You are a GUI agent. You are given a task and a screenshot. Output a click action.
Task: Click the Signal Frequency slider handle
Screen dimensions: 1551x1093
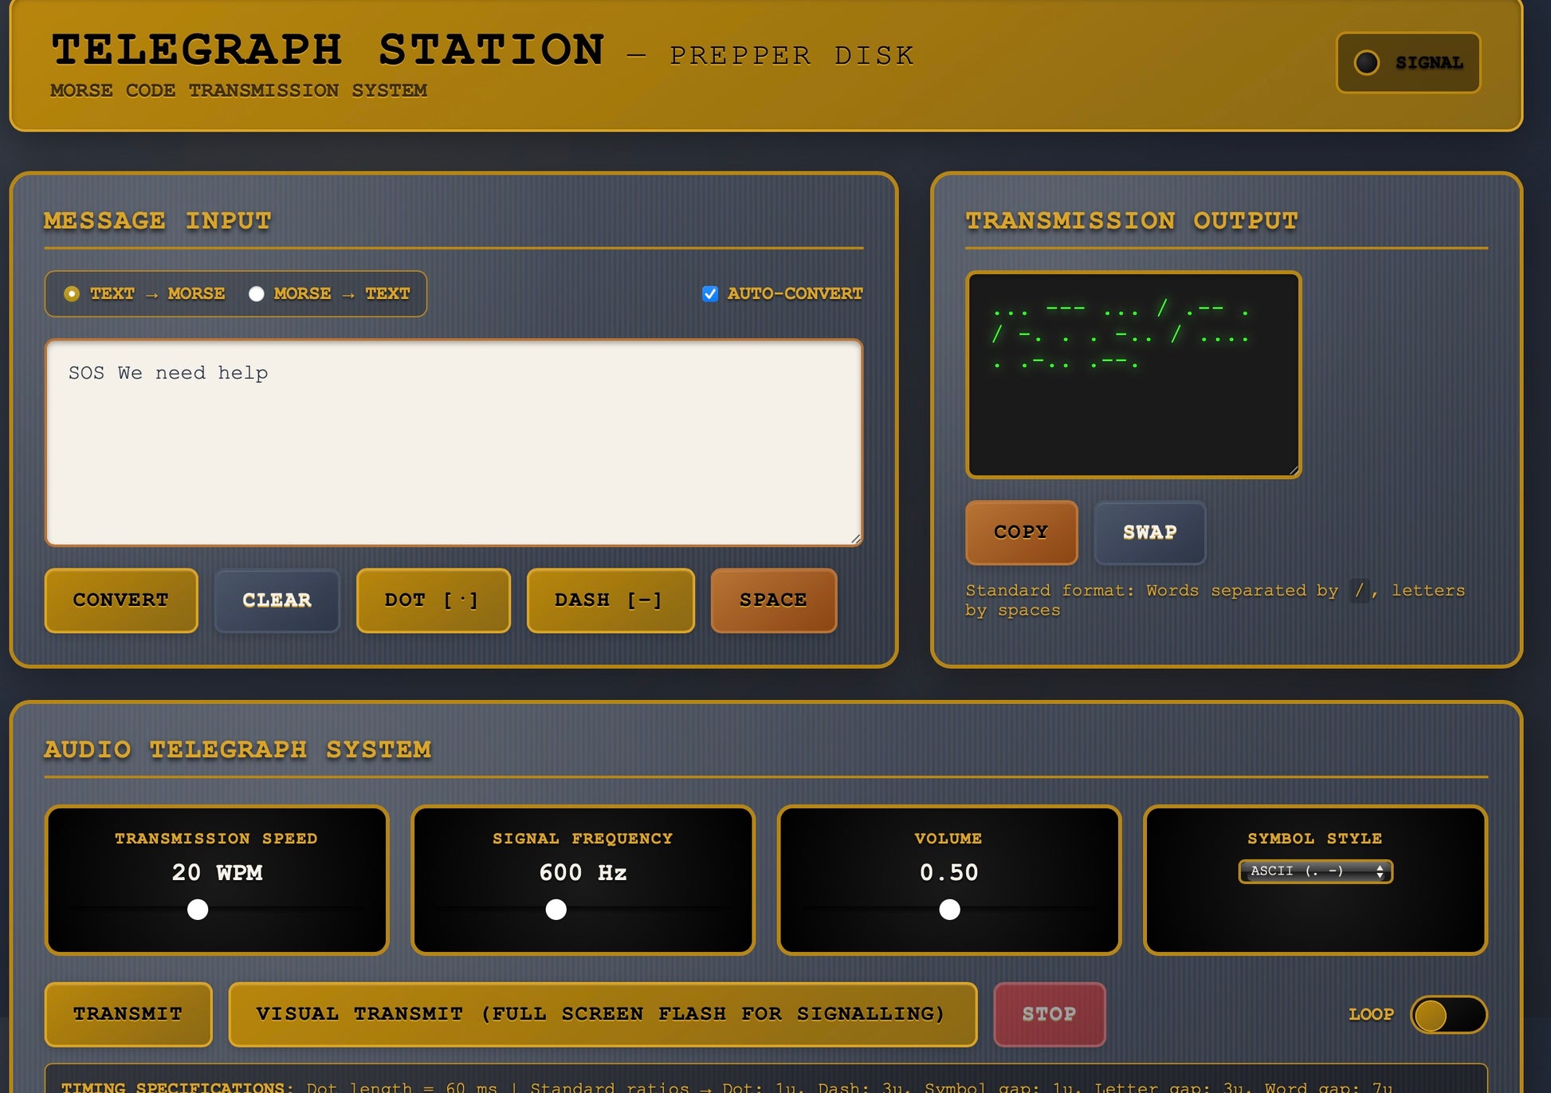(x=556, y=909)
